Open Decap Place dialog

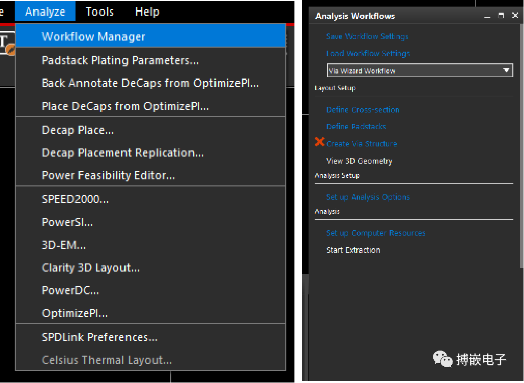tap(151, 130)
